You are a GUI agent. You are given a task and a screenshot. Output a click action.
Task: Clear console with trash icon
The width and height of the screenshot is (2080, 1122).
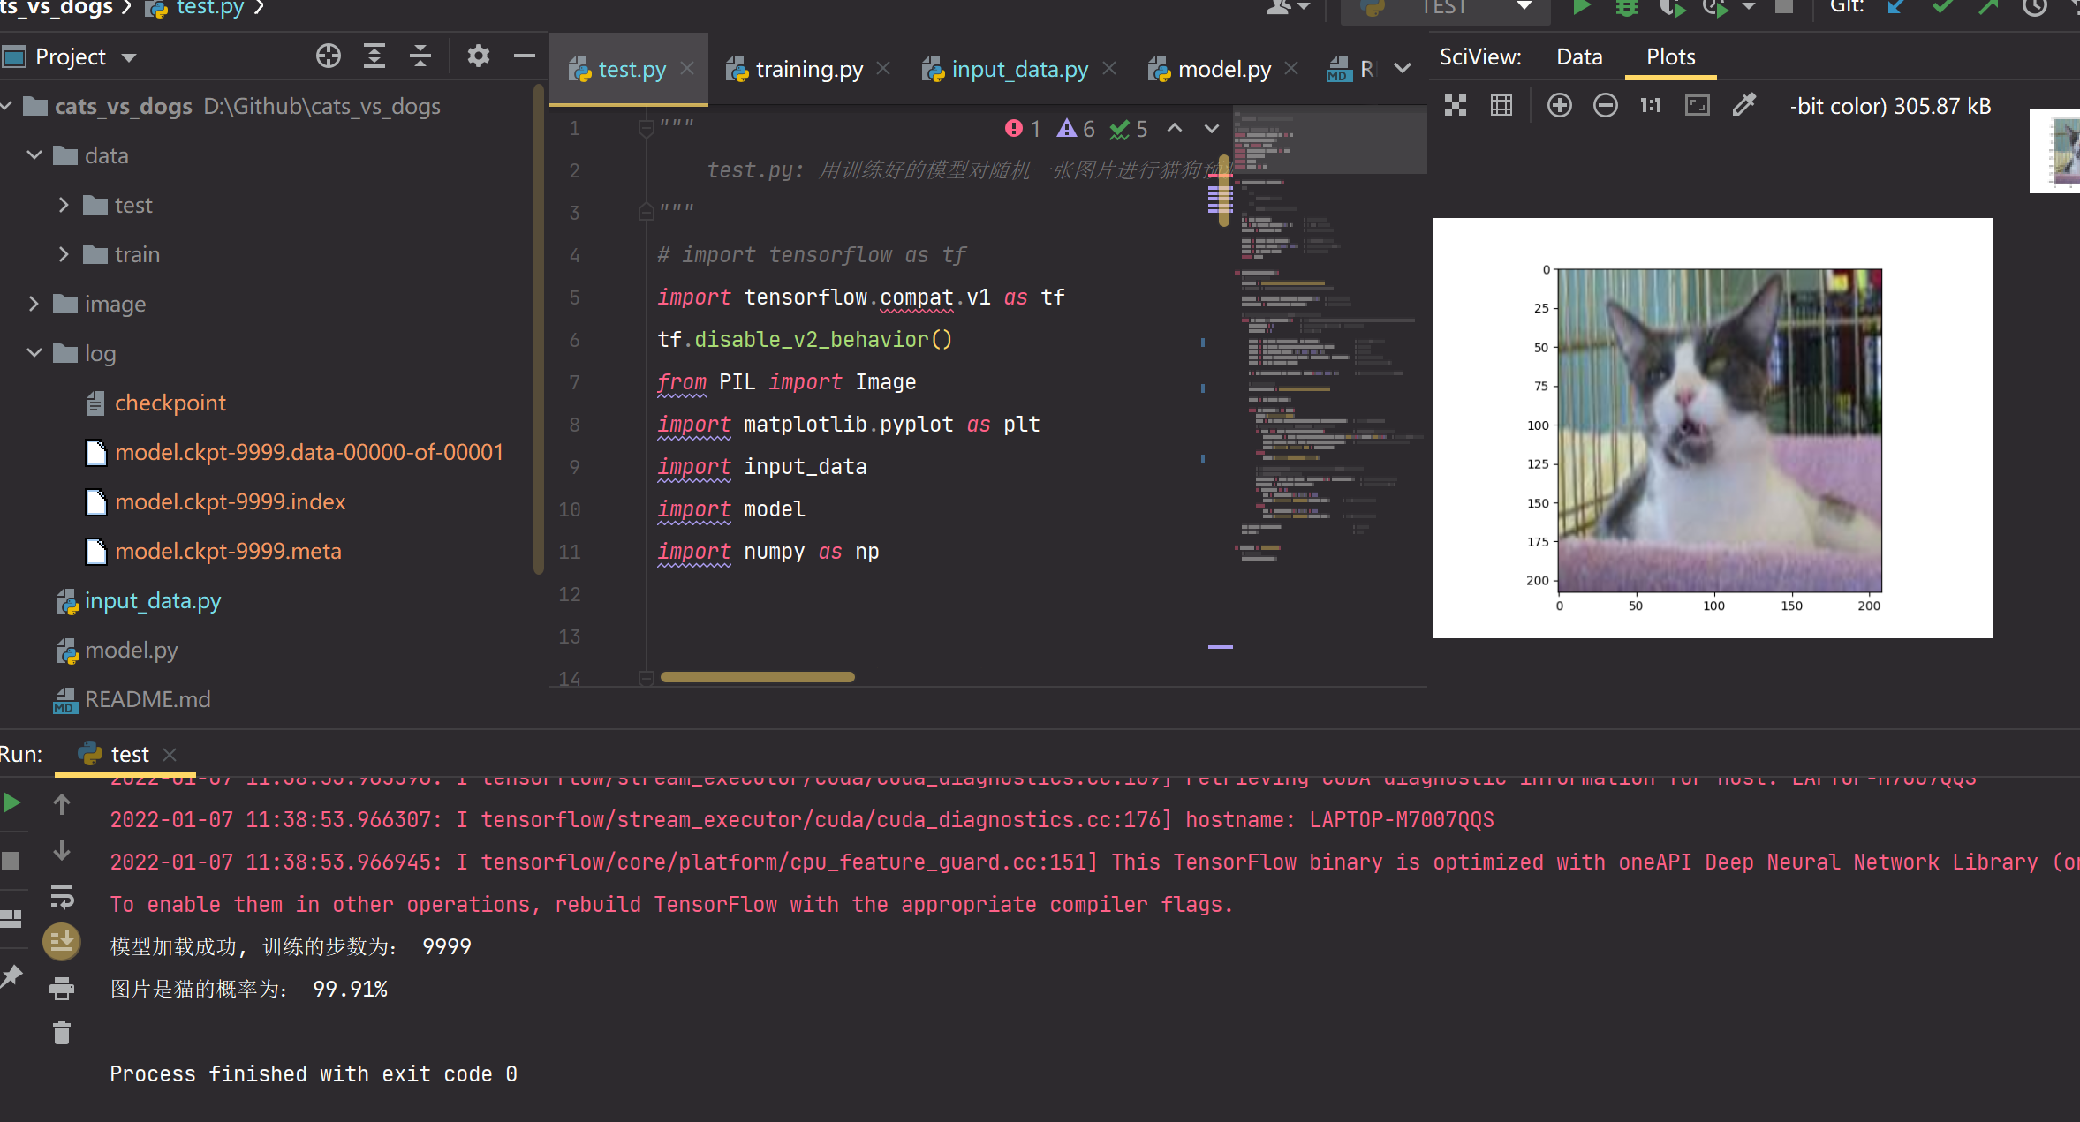tap(61, 1033)
